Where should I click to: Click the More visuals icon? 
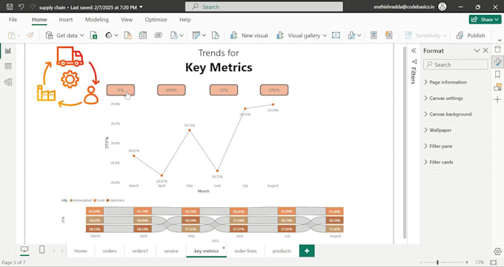pyautogui.click(x=351, y=36)
